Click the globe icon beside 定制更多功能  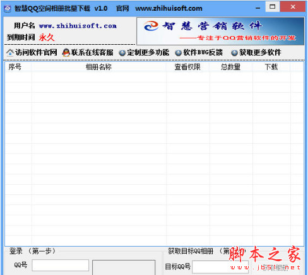pyautogui.click(x=122, y=52)
